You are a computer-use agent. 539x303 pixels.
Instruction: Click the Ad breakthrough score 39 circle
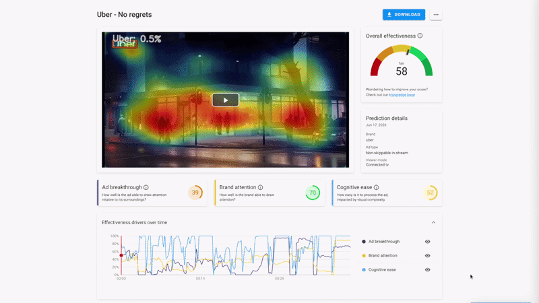tap(195, 193)
